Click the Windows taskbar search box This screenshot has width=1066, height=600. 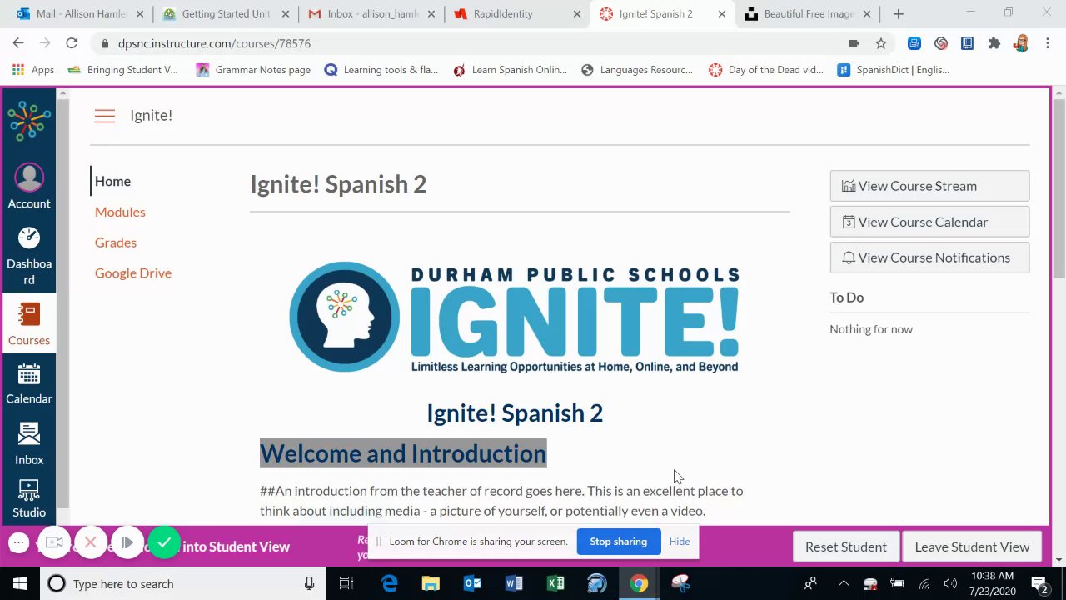pyautogui.click(x=183, y=583)
